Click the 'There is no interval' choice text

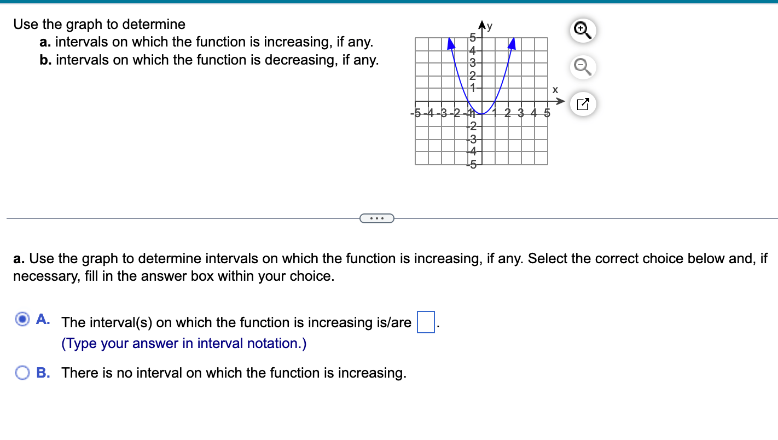234,373
